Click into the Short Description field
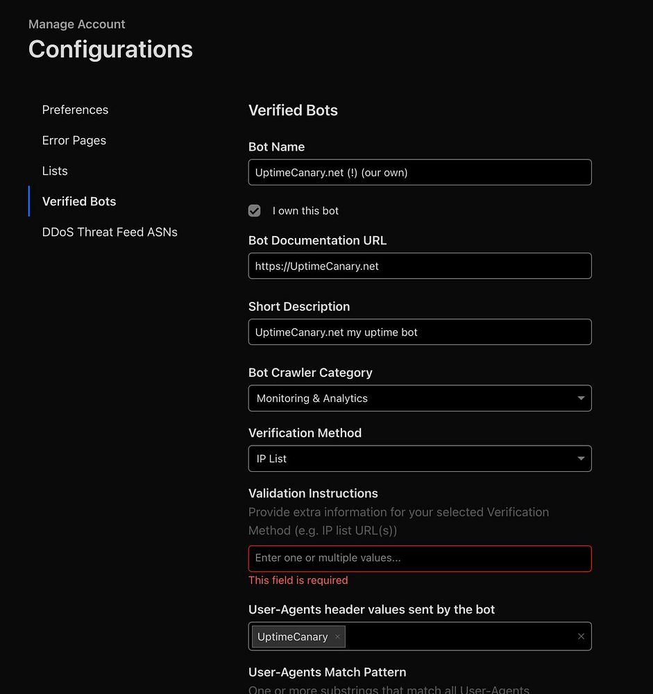 click(419, 332)
